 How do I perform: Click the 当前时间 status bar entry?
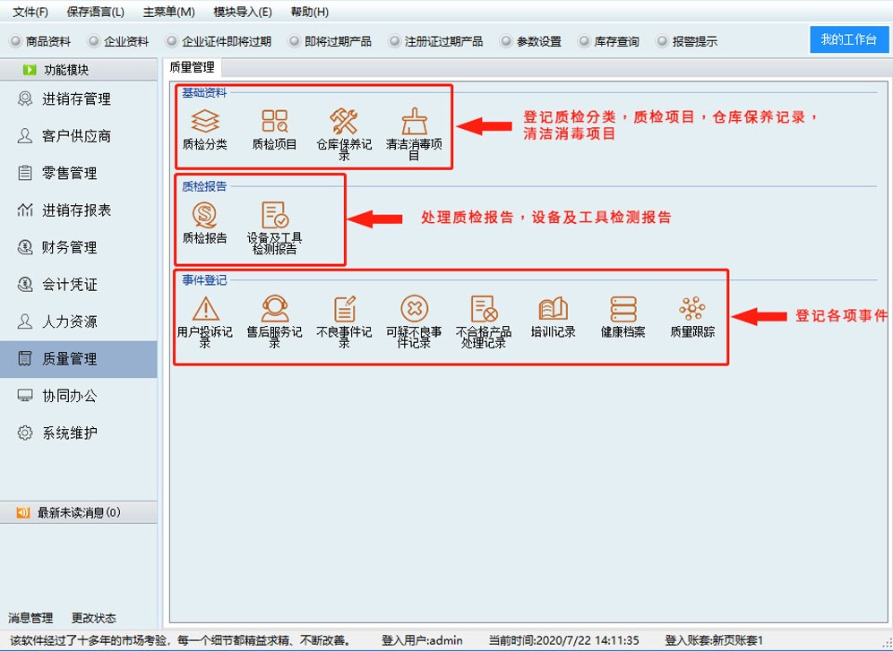coord(563,641)
